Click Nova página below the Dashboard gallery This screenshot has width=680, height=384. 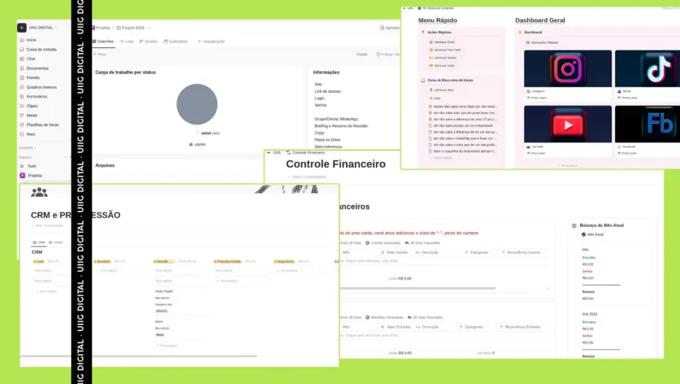coord(568,166)
